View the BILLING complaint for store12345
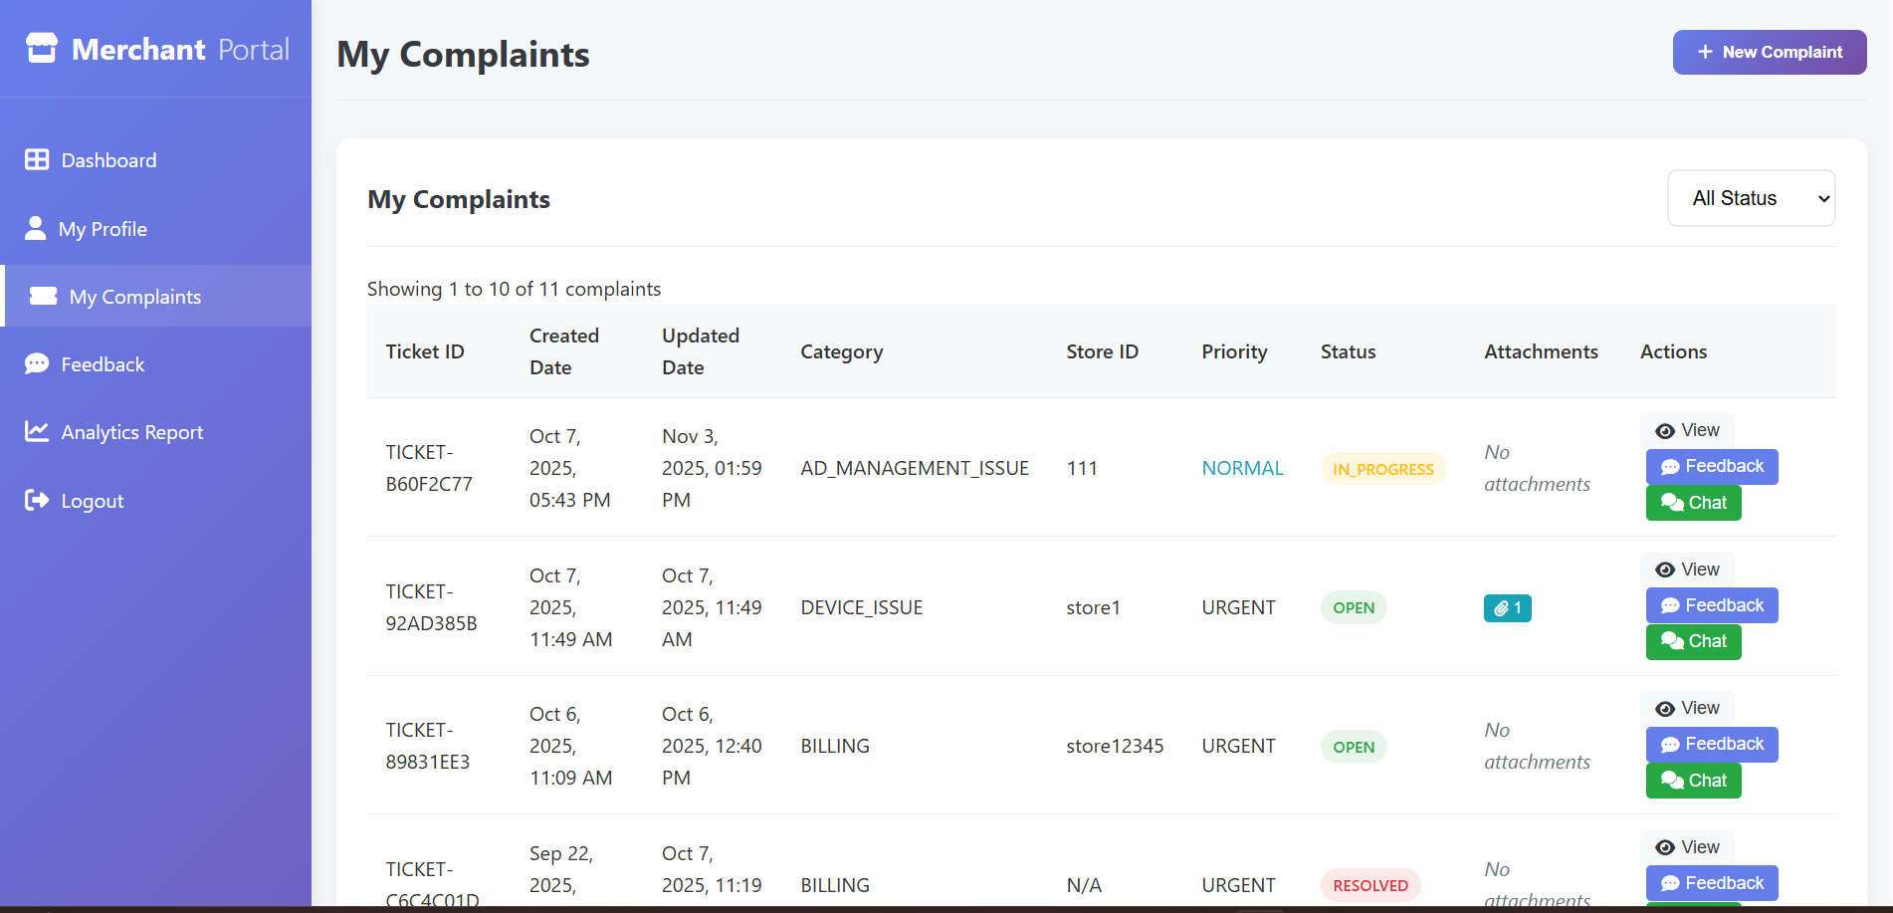This screenshot has width=1893, height=913. [1687, 708]
